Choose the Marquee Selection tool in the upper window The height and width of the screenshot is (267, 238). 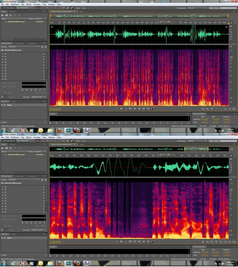[59, 8]
